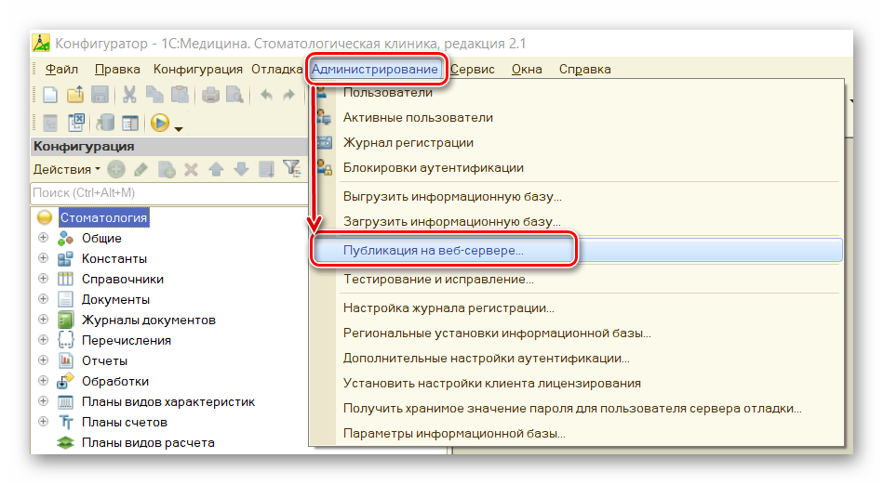The image size is (883, 484).
Task: Click the Update database configuration icon
Action: coord(104,123)
